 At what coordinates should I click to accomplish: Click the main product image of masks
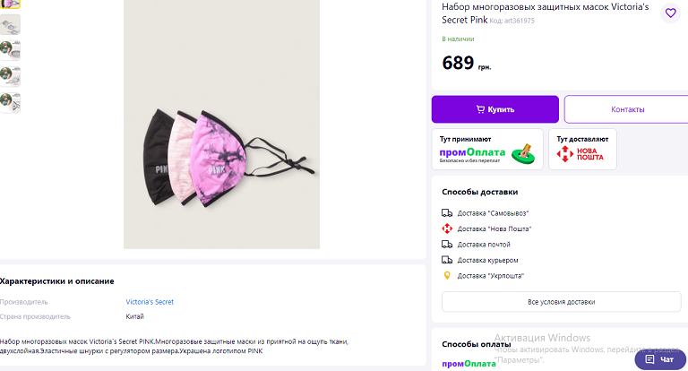(x=221, y=125)
